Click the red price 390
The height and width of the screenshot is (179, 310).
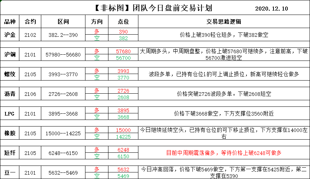coord(123,31)
